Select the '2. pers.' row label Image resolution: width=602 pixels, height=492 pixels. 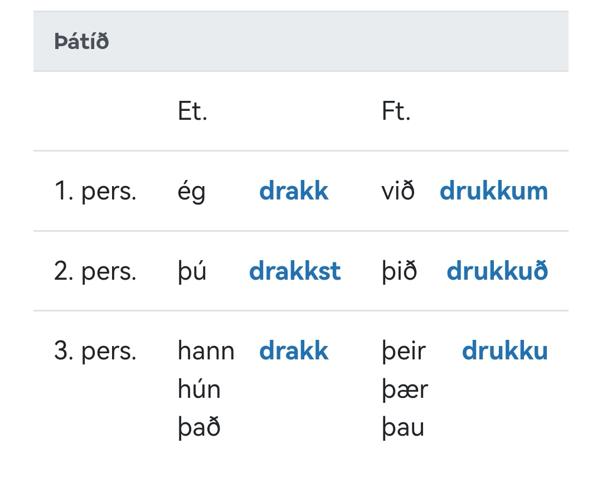pos(95,271)
